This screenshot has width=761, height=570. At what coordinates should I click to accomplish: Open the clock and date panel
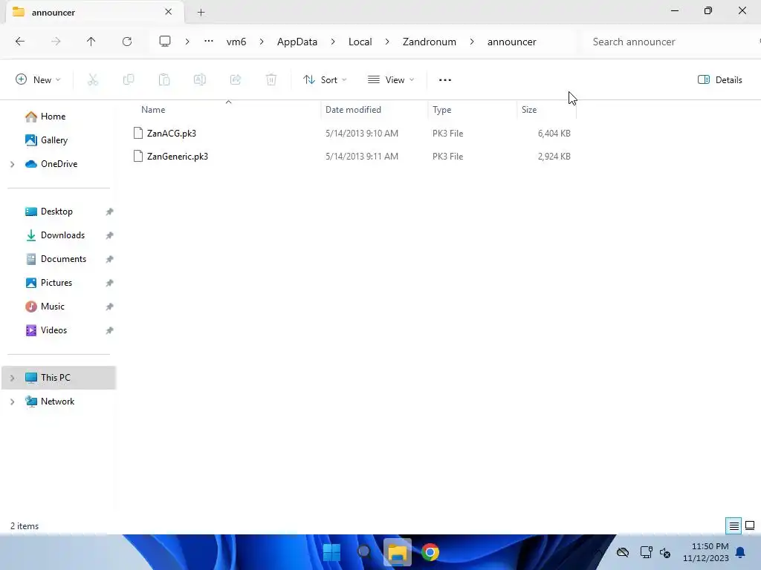point(706,552)
